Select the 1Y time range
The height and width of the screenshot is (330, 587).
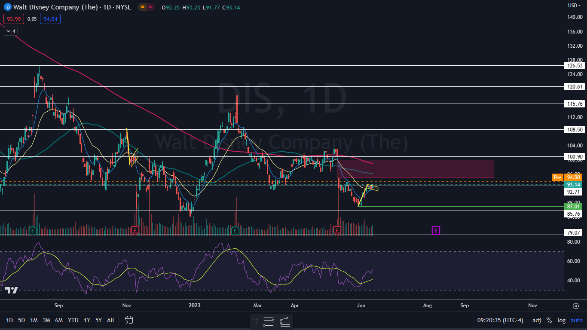coord(87,320)
